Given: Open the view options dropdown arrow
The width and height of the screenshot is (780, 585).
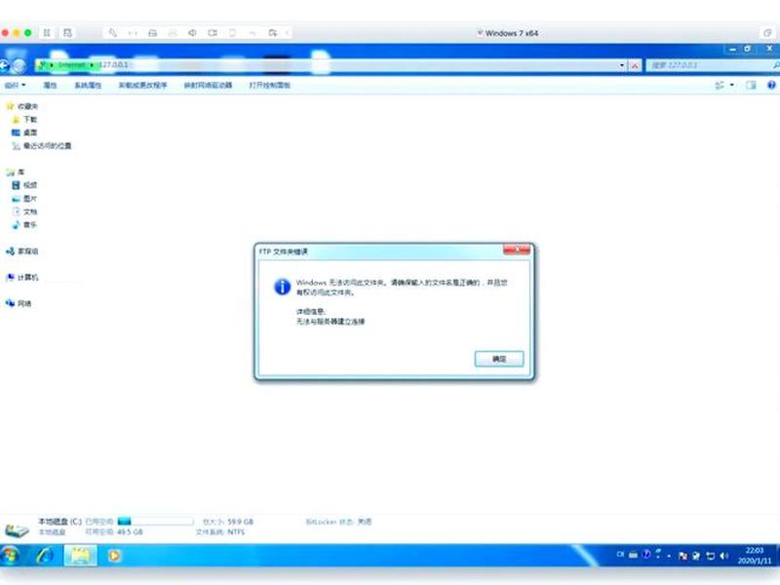Looking at the screenshot, I should point(732,85).
